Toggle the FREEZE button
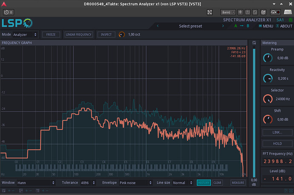 51,34
